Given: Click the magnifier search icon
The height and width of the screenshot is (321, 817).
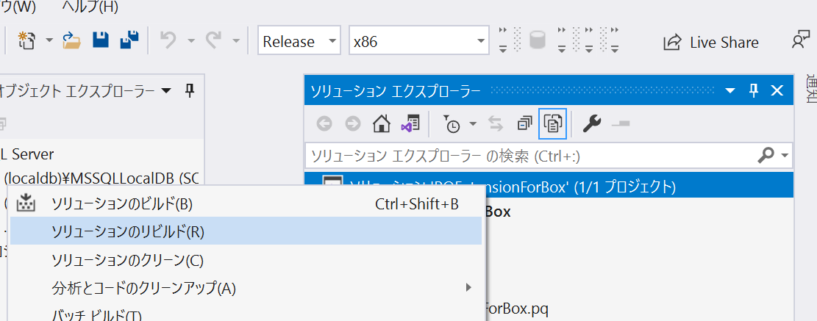Looking at the screenshot, I should pos(766,155).
